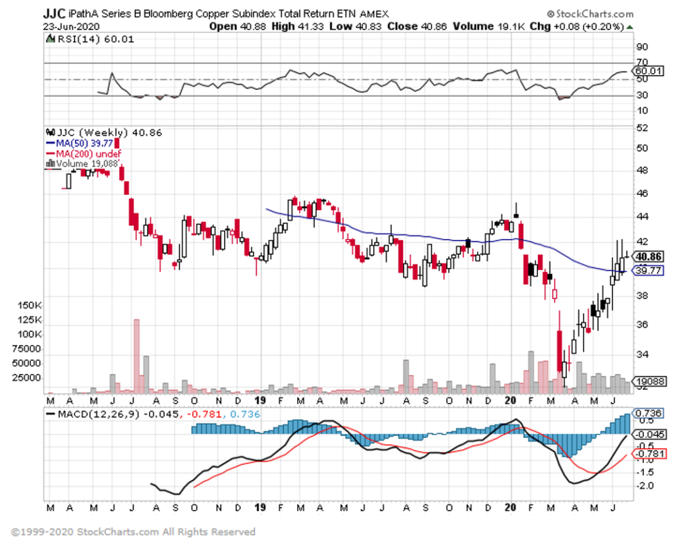This screenshot has height=540, width=687.
Task: Click the 36 level on the price axis
Action: point(642,324)
